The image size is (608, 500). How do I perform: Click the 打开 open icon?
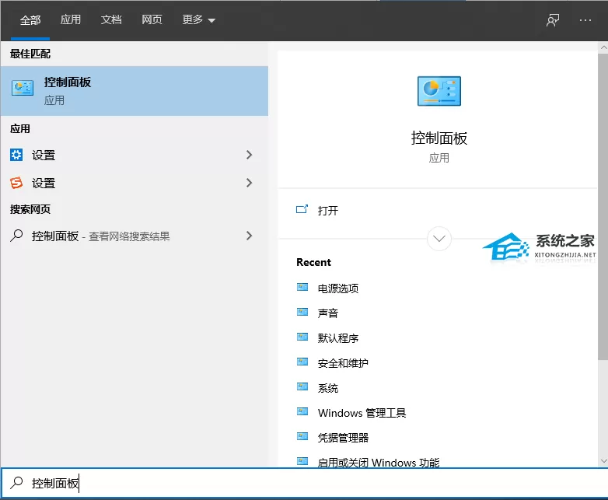coord(302,209)
